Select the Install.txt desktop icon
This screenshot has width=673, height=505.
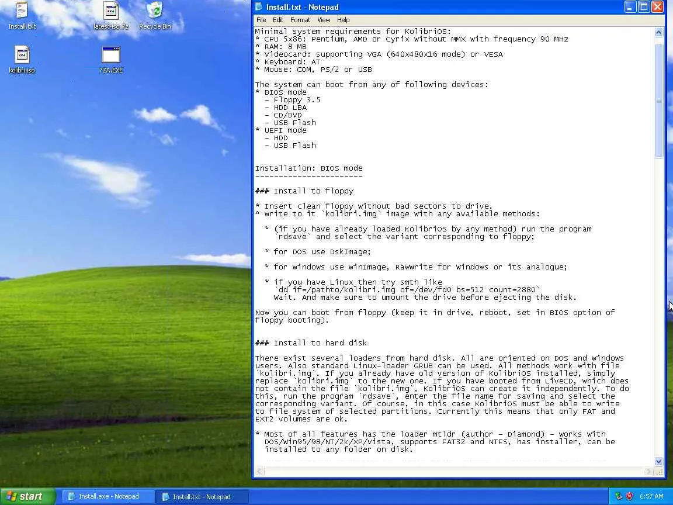point(22,15)
